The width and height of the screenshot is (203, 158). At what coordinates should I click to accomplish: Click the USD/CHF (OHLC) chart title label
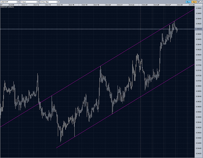(x=7, y=7)
